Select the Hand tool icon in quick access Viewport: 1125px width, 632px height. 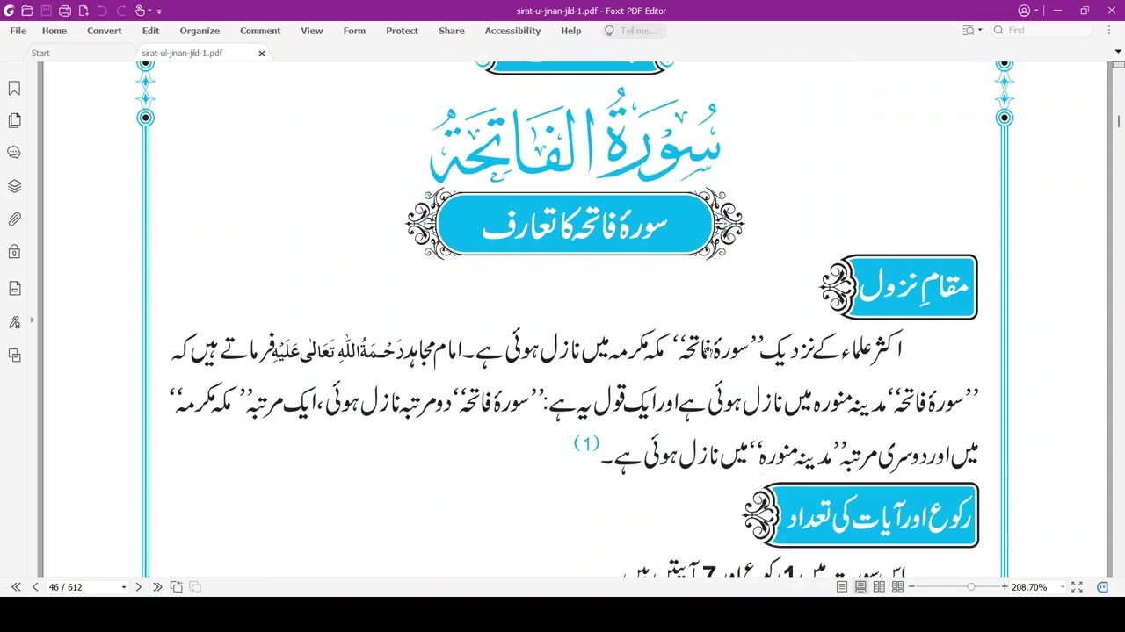pos(140,11)
